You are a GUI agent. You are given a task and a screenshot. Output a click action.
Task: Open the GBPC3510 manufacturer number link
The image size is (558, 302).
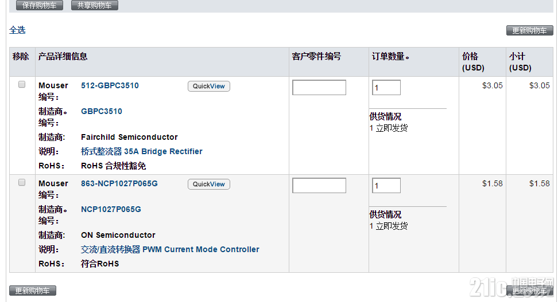tap(102, 111)
